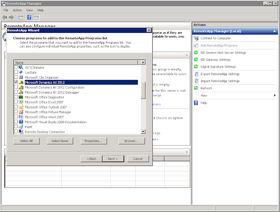Viewport: 280px width, 212px height.
Task: Close the RemoteApp Wizard dialog
Action: pos(149,30)
